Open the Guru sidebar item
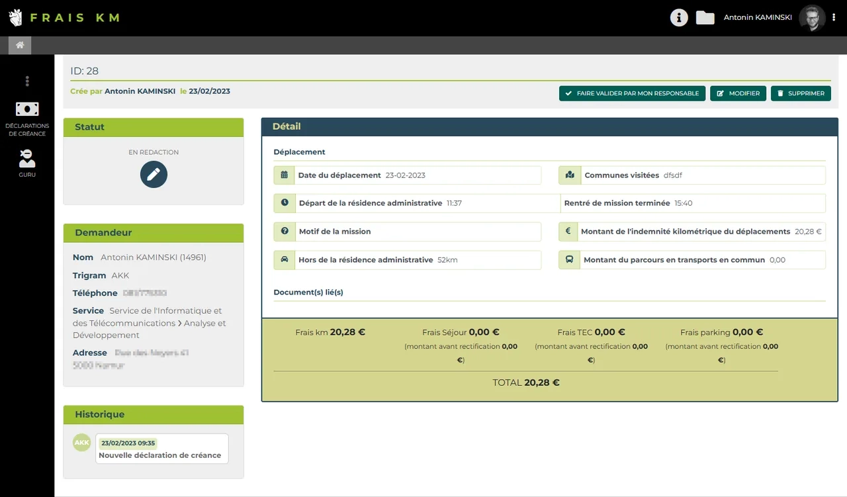Viewport: 847px width, 497px height. [27, 163]
